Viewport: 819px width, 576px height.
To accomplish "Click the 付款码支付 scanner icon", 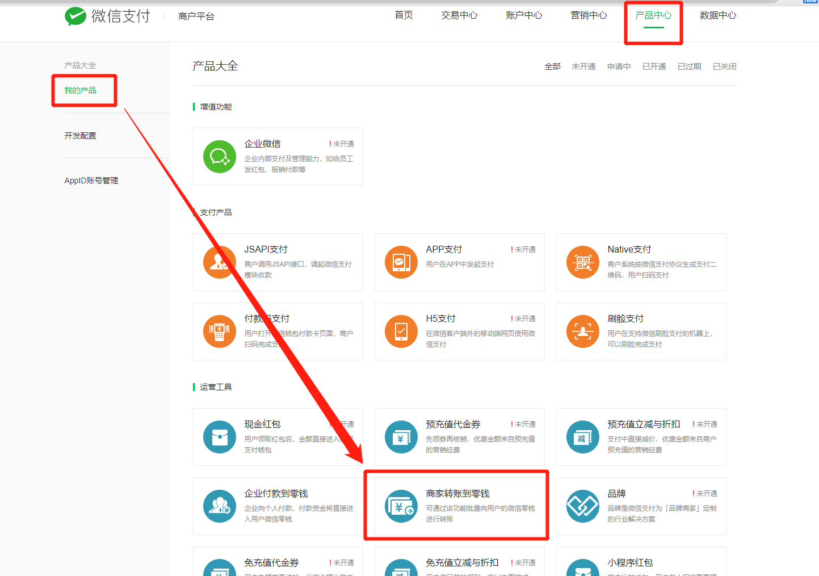I will tap(220, 331).
